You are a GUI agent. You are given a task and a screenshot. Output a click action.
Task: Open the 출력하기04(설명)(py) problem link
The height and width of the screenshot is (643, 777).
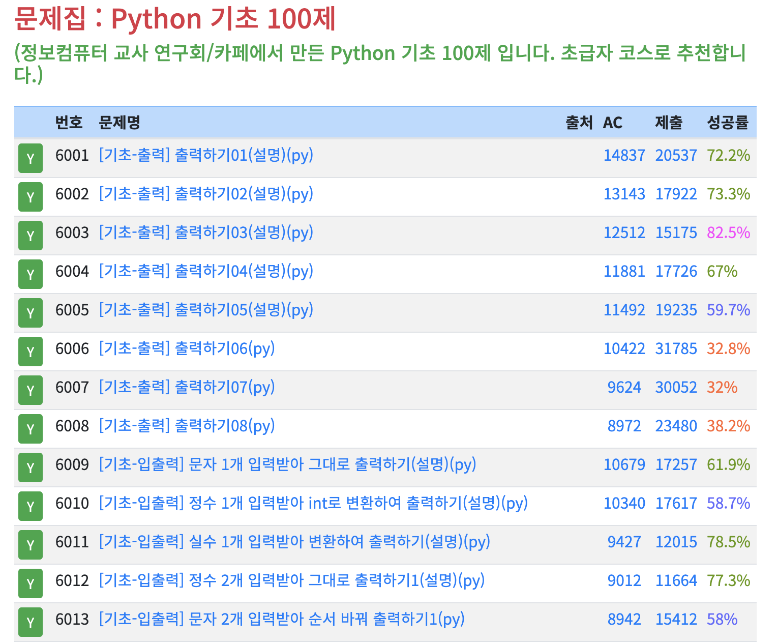[x=206, y=271]
